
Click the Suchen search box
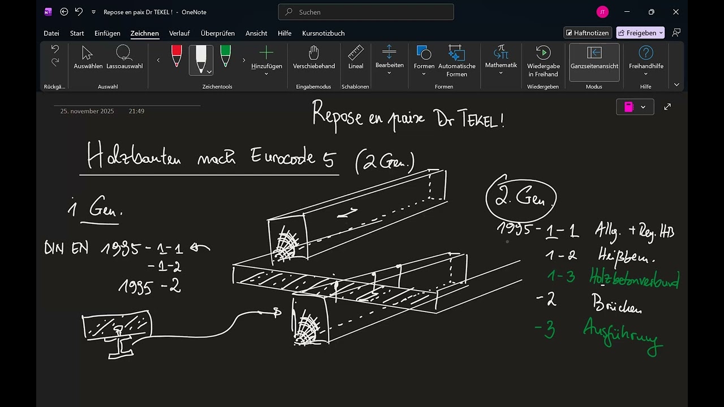366,11
